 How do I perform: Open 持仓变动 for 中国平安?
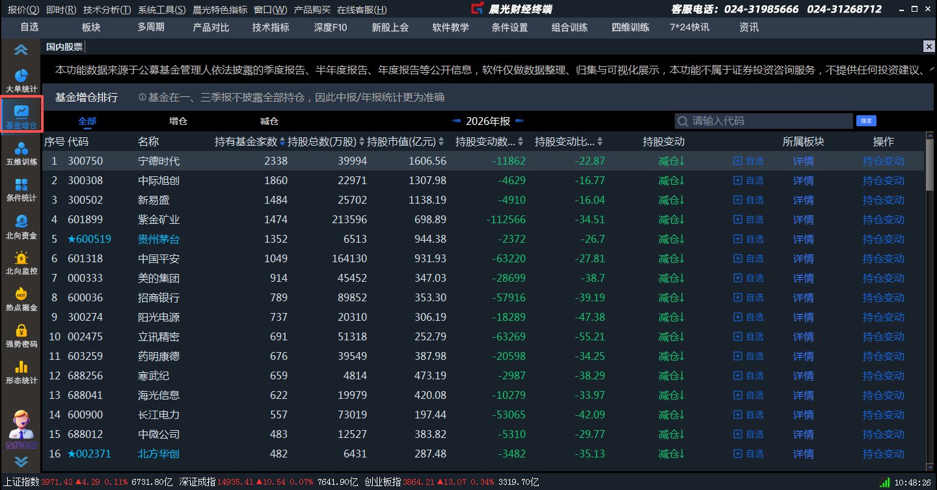(884, 258)
